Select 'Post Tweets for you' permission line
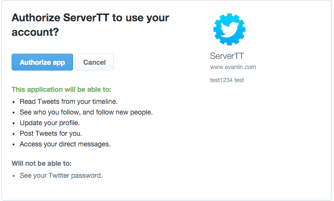Viewport: 334px width, 201px height. click(x=51, y=133)
